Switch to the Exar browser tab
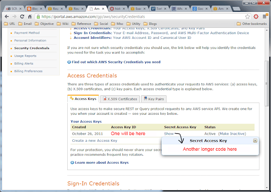Viewport: 271px width, 192px height. click(x=137, y=8)
